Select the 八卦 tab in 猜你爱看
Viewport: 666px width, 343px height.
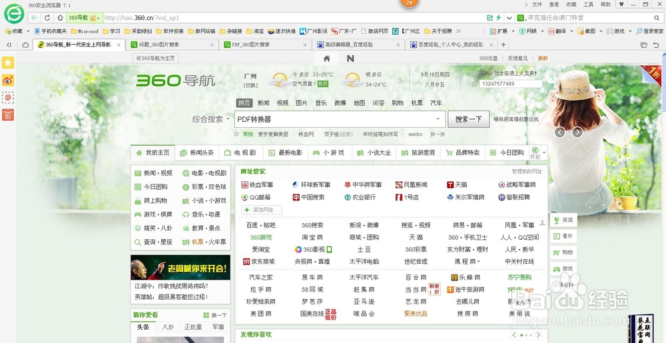[168, 327]
